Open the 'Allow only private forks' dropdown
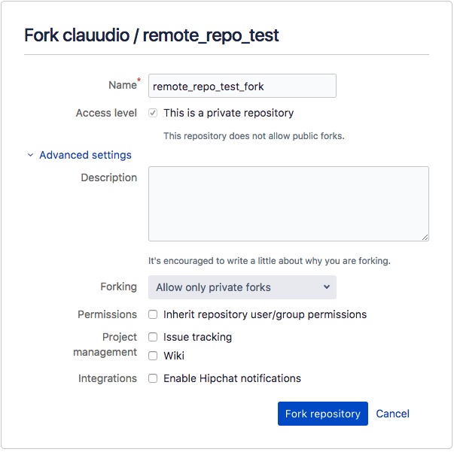The width and height of the screenshot is (454, 452). (x=242, y=287)
